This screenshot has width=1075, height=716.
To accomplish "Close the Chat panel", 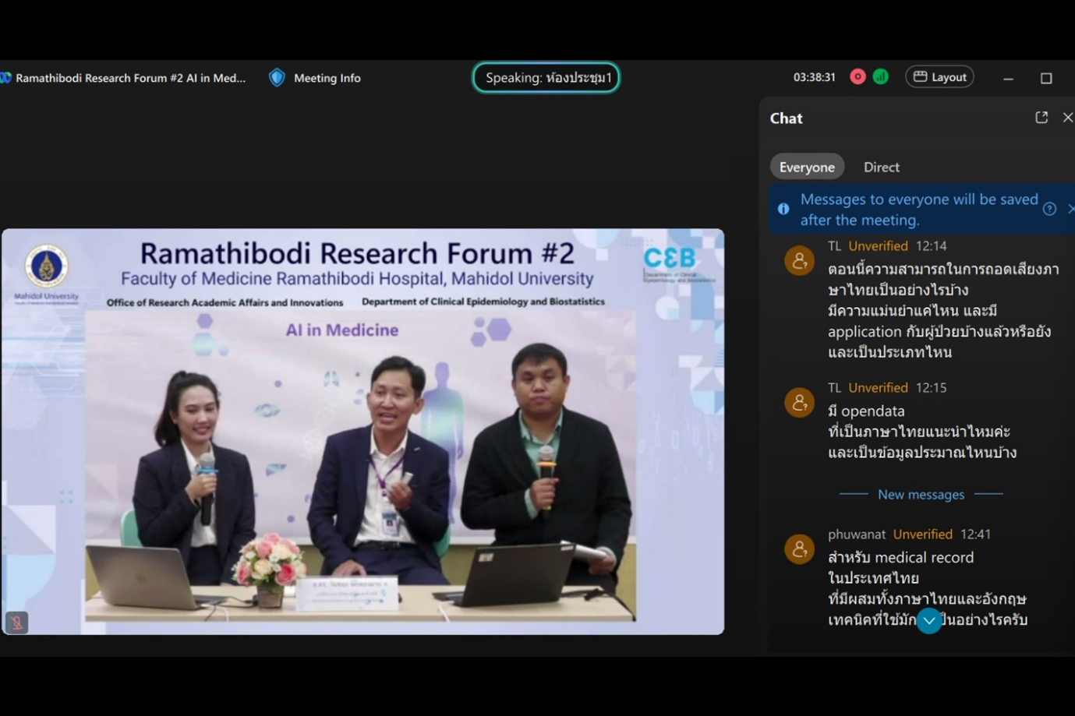I will coord(1068,118).
